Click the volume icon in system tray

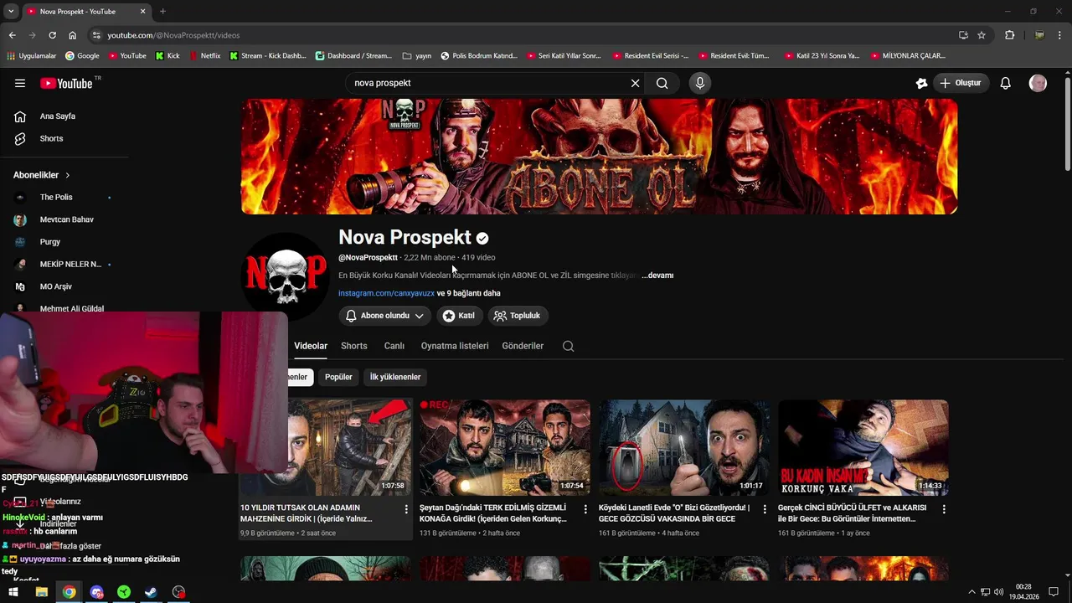(x=998, y=592)
